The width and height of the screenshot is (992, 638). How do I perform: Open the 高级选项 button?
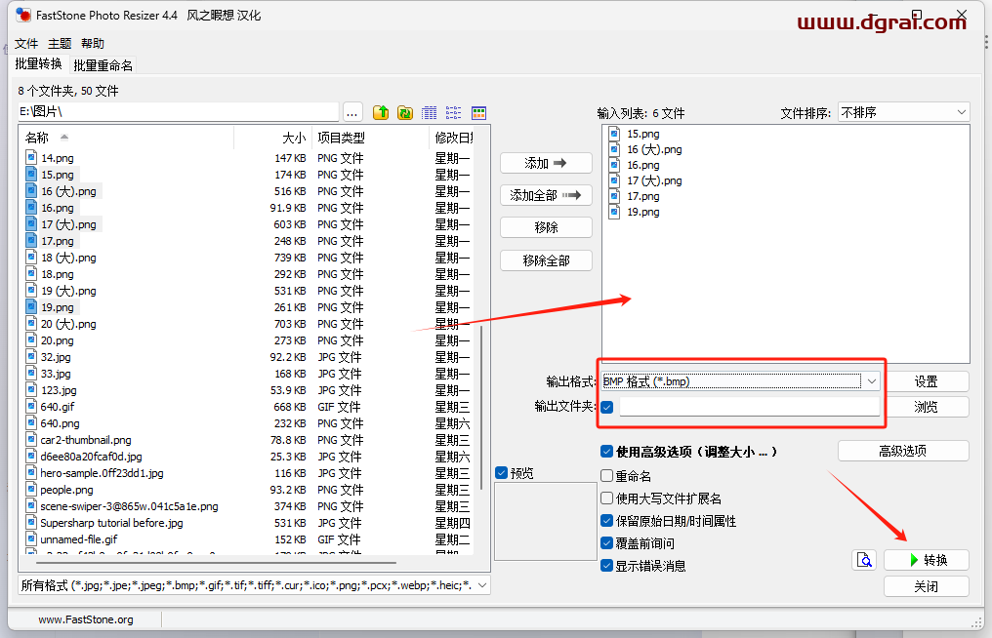[x=903, y=451]
